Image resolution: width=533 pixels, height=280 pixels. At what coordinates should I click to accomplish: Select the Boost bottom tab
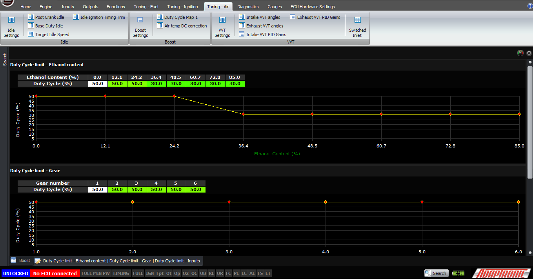pyautogui.click(x=21, y=260)
